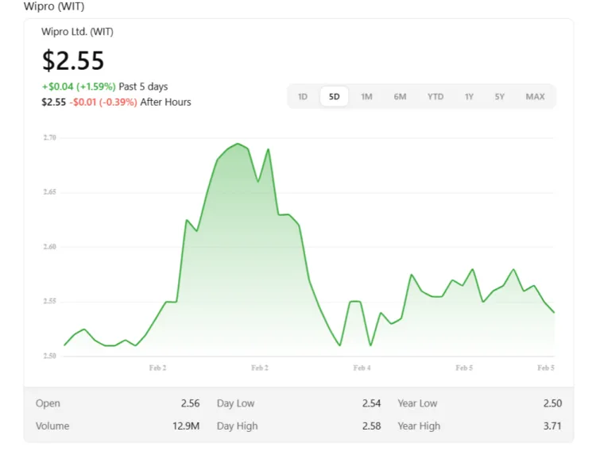Click the Day High label

coord(237,426)
